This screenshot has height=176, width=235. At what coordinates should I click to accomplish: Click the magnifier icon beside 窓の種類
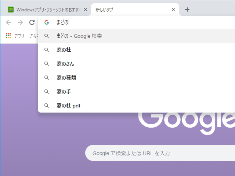point(47,78)
